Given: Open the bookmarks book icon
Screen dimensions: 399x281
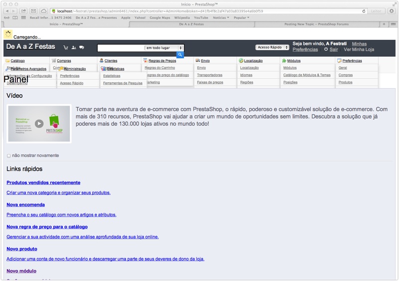Looking at the screenshot, I should [15, 18].
